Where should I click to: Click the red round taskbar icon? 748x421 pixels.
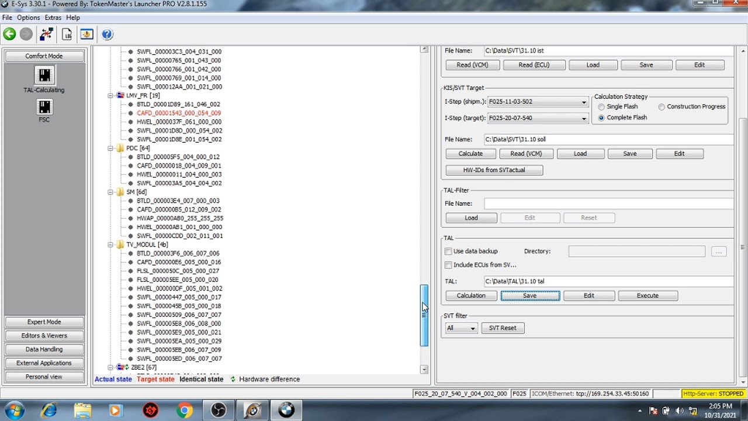pos(150,410)
